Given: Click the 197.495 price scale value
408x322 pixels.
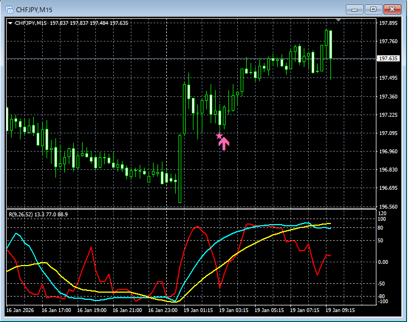Looking at the screenshot, I should click(x=388, y=78).
